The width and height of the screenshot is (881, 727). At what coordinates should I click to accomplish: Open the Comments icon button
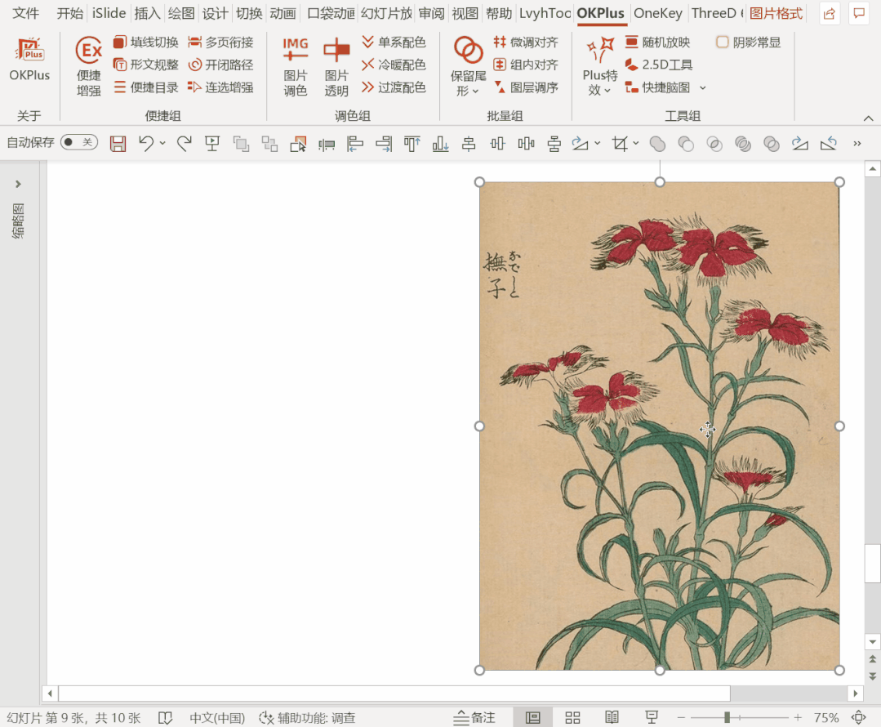pyautogui.click(x=858, y=14)
